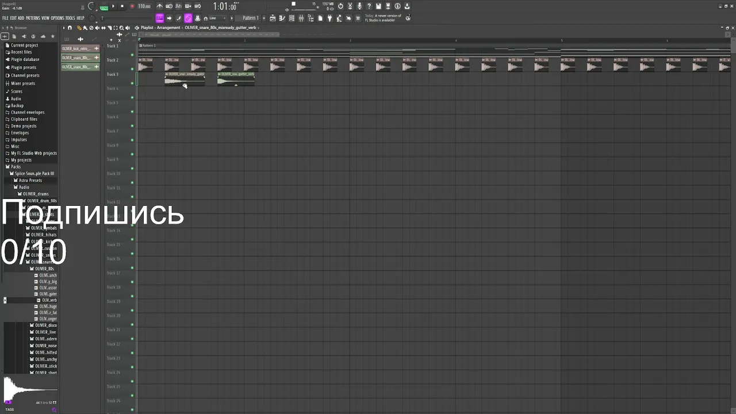
Task: Open the FILE menu
Action: coord(5,18)
